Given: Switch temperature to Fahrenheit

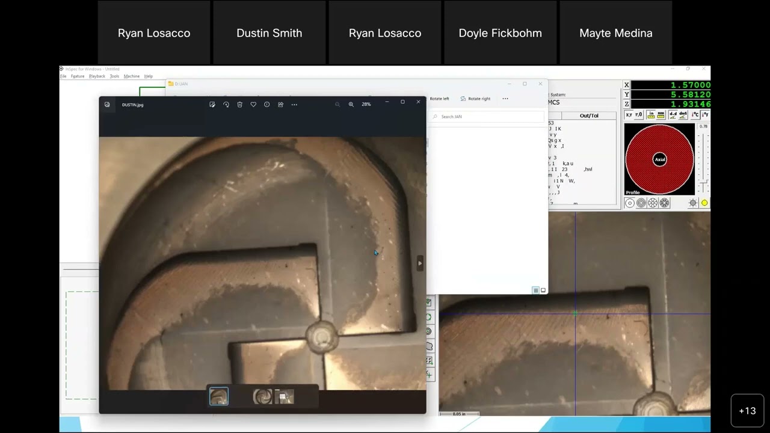Looking at the screenshot, I should [x=705, y=115].
